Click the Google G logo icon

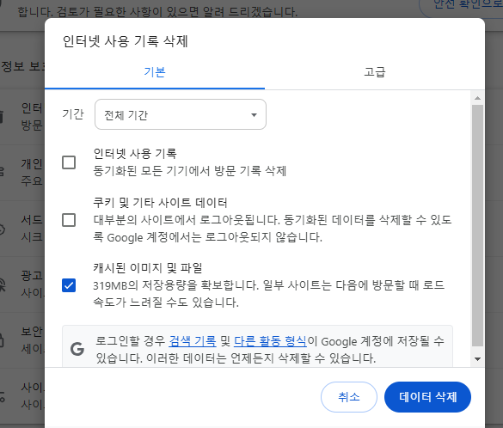point(77,349)
